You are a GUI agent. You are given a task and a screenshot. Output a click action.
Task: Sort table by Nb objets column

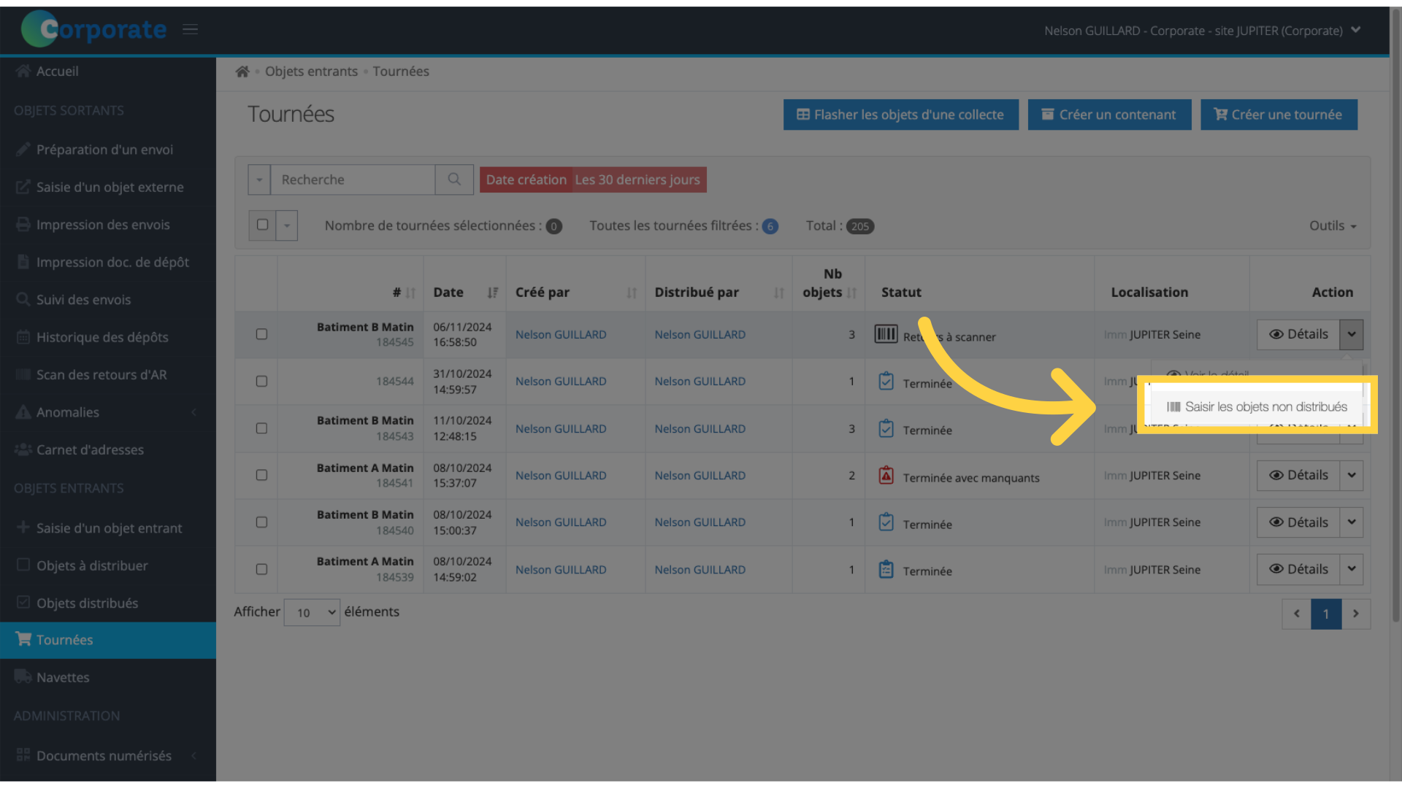[851, 293]
